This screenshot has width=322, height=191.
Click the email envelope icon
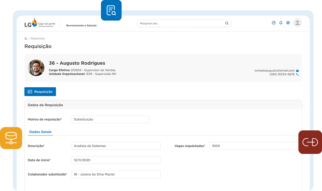point(297,71)
